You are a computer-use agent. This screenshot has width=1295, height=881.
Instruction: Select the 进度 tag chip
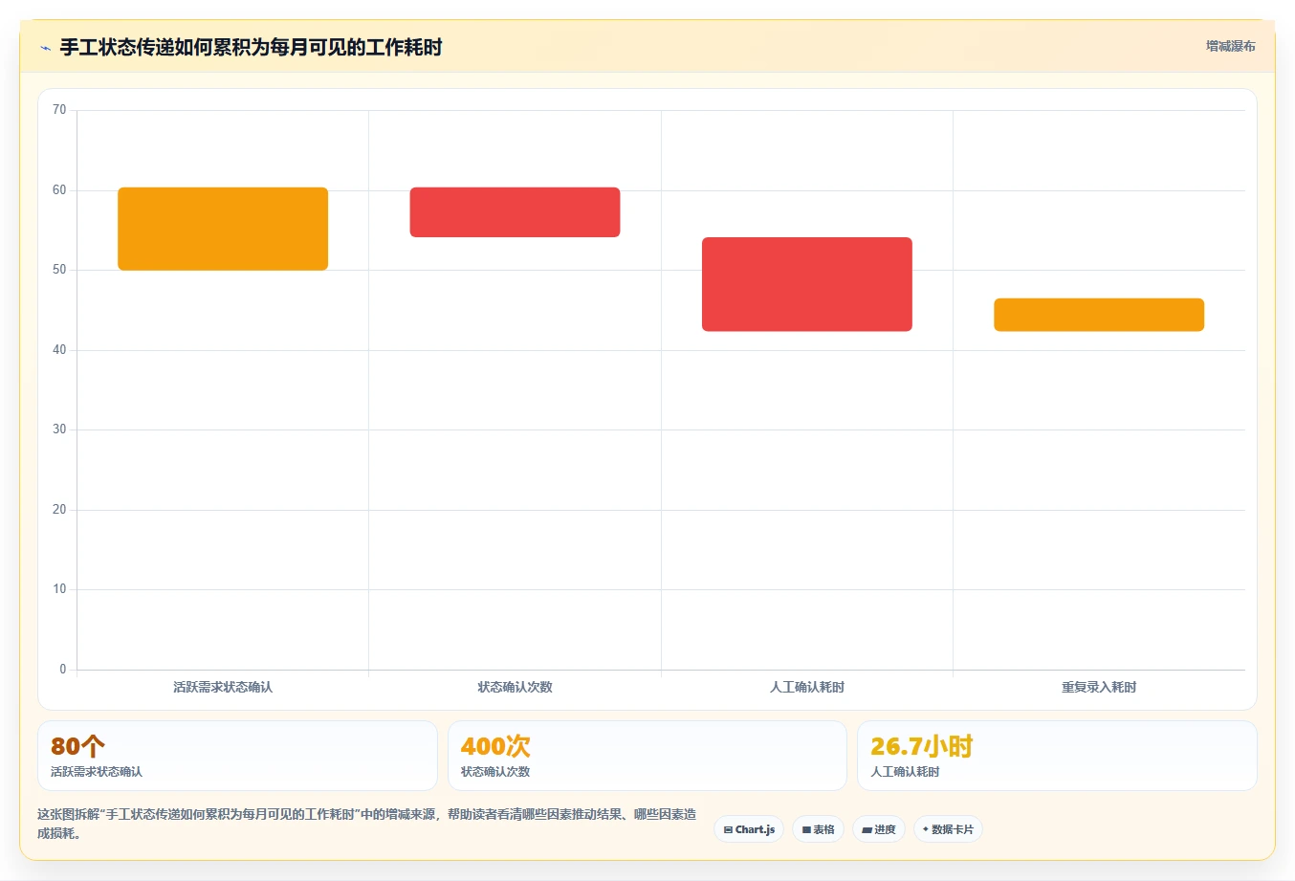click(879, 829)
